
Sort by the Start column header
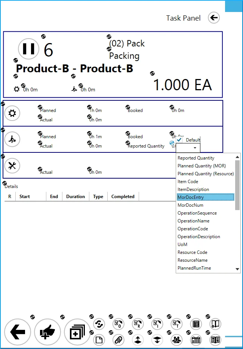coord(31,197)
